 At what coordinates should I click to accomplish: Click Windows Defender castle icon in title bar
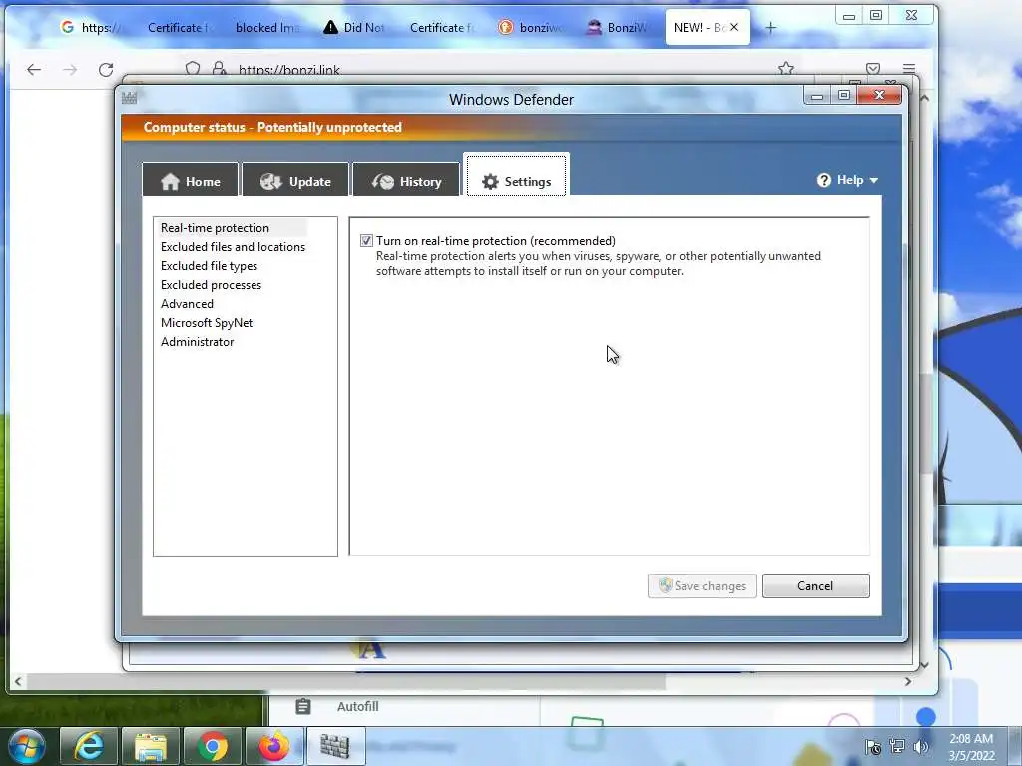tap(129, 98)
